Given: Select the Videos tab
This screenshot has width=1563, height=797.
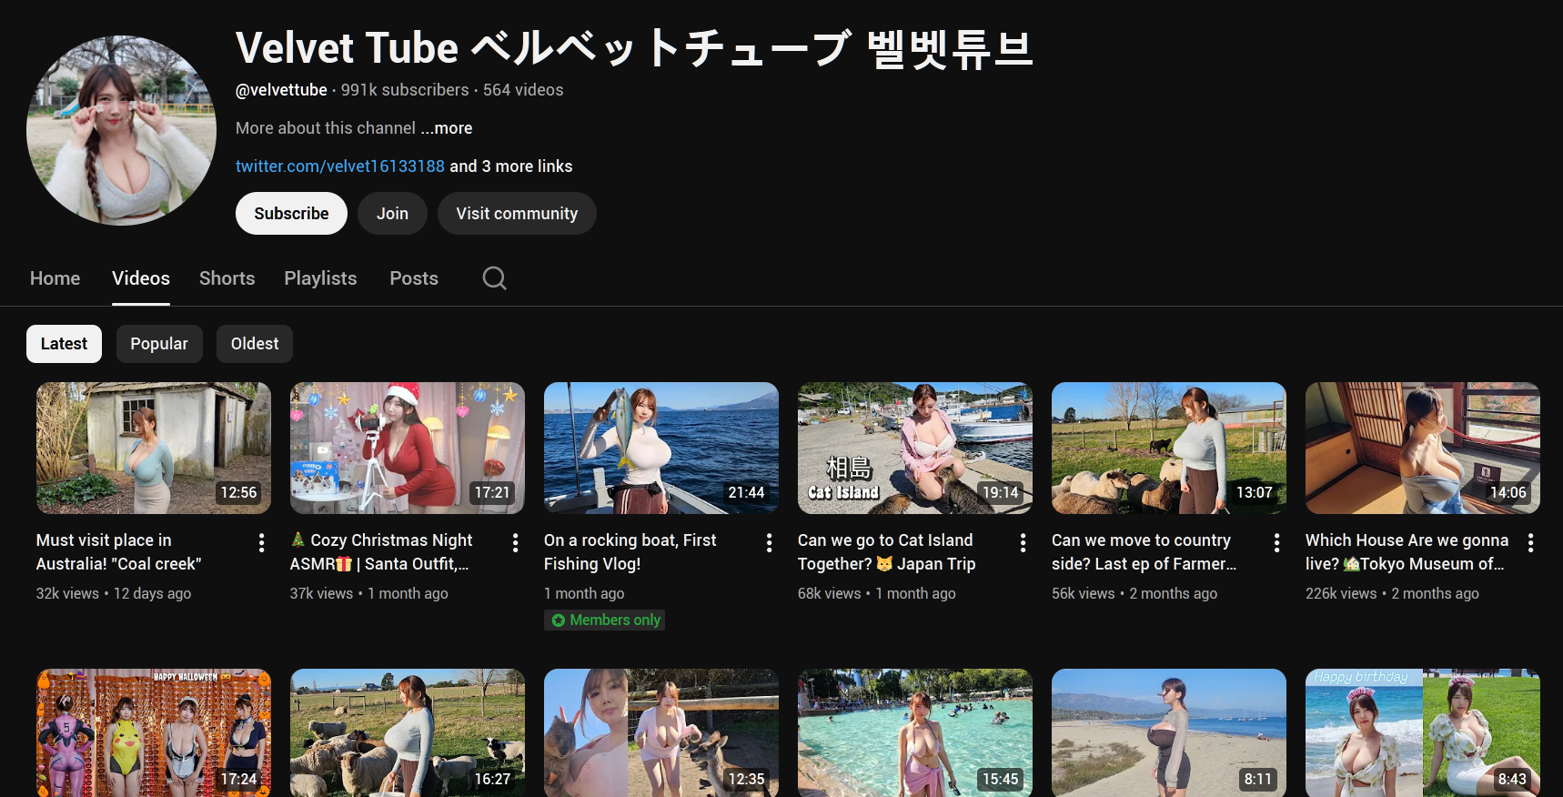Looking at the screenshot, I should pos(141,278).
